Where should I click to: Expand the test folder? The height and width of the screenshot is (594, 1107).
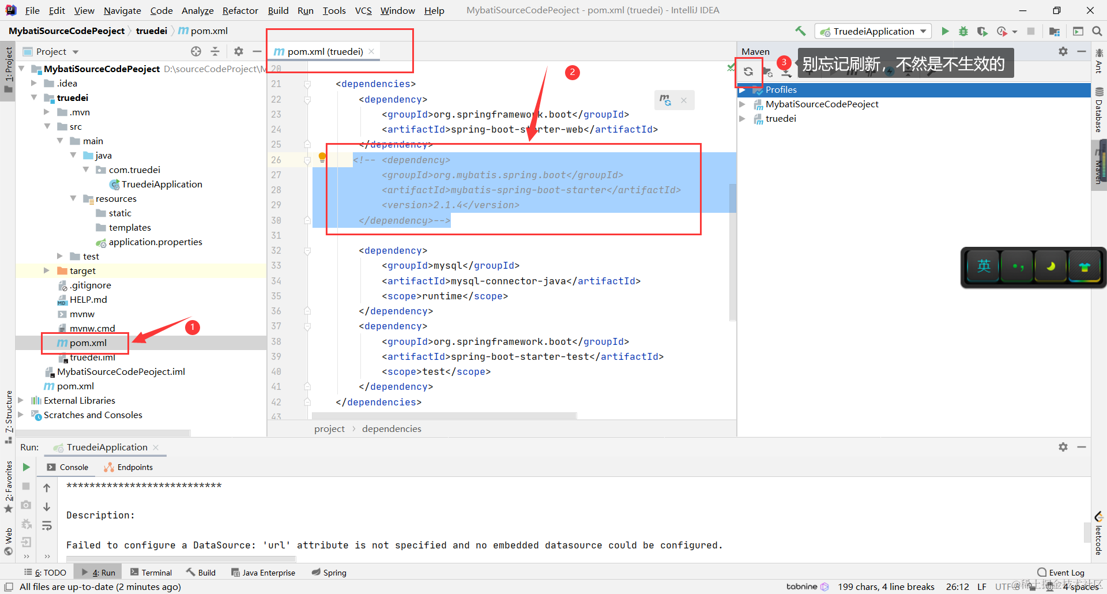coord(60,256)
